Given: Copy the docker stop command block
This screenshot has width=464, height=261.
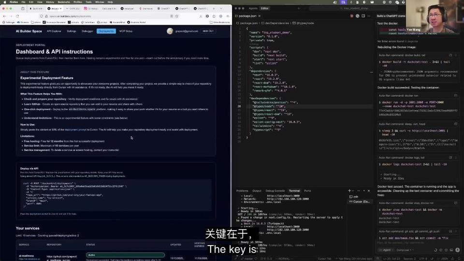Looking at the screenshot, I should pyautogui.click(x=456, y=203).
